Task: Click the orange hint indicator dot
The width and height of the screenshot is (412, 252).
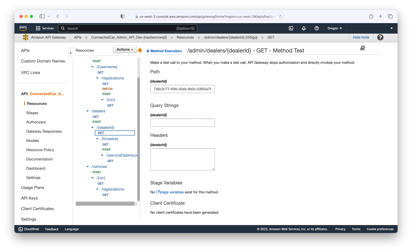Action: click(140, 50)
